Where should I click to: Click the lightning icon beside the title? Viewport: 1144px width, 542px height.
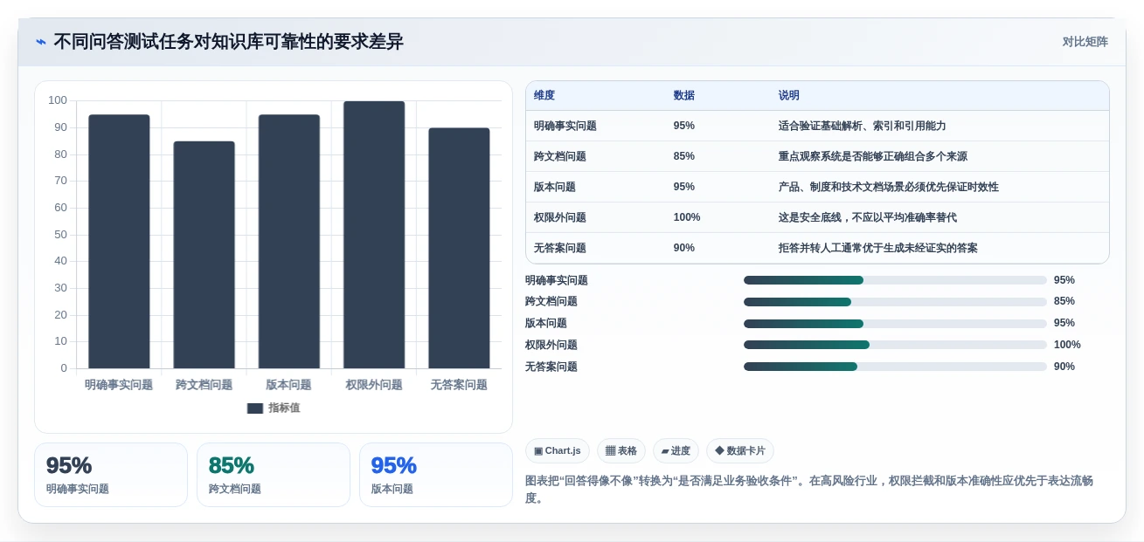[x=41, y=42]
